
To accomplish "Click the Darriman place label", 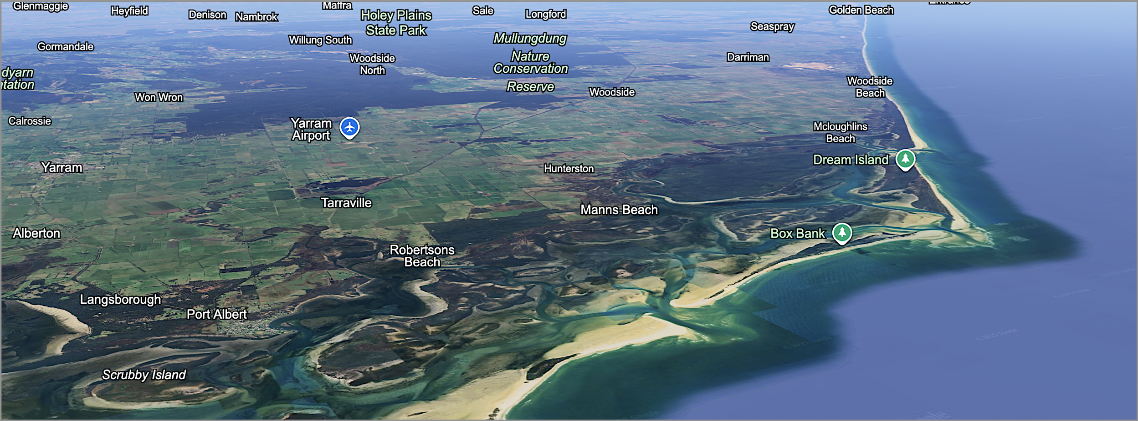I will point(748,57).
